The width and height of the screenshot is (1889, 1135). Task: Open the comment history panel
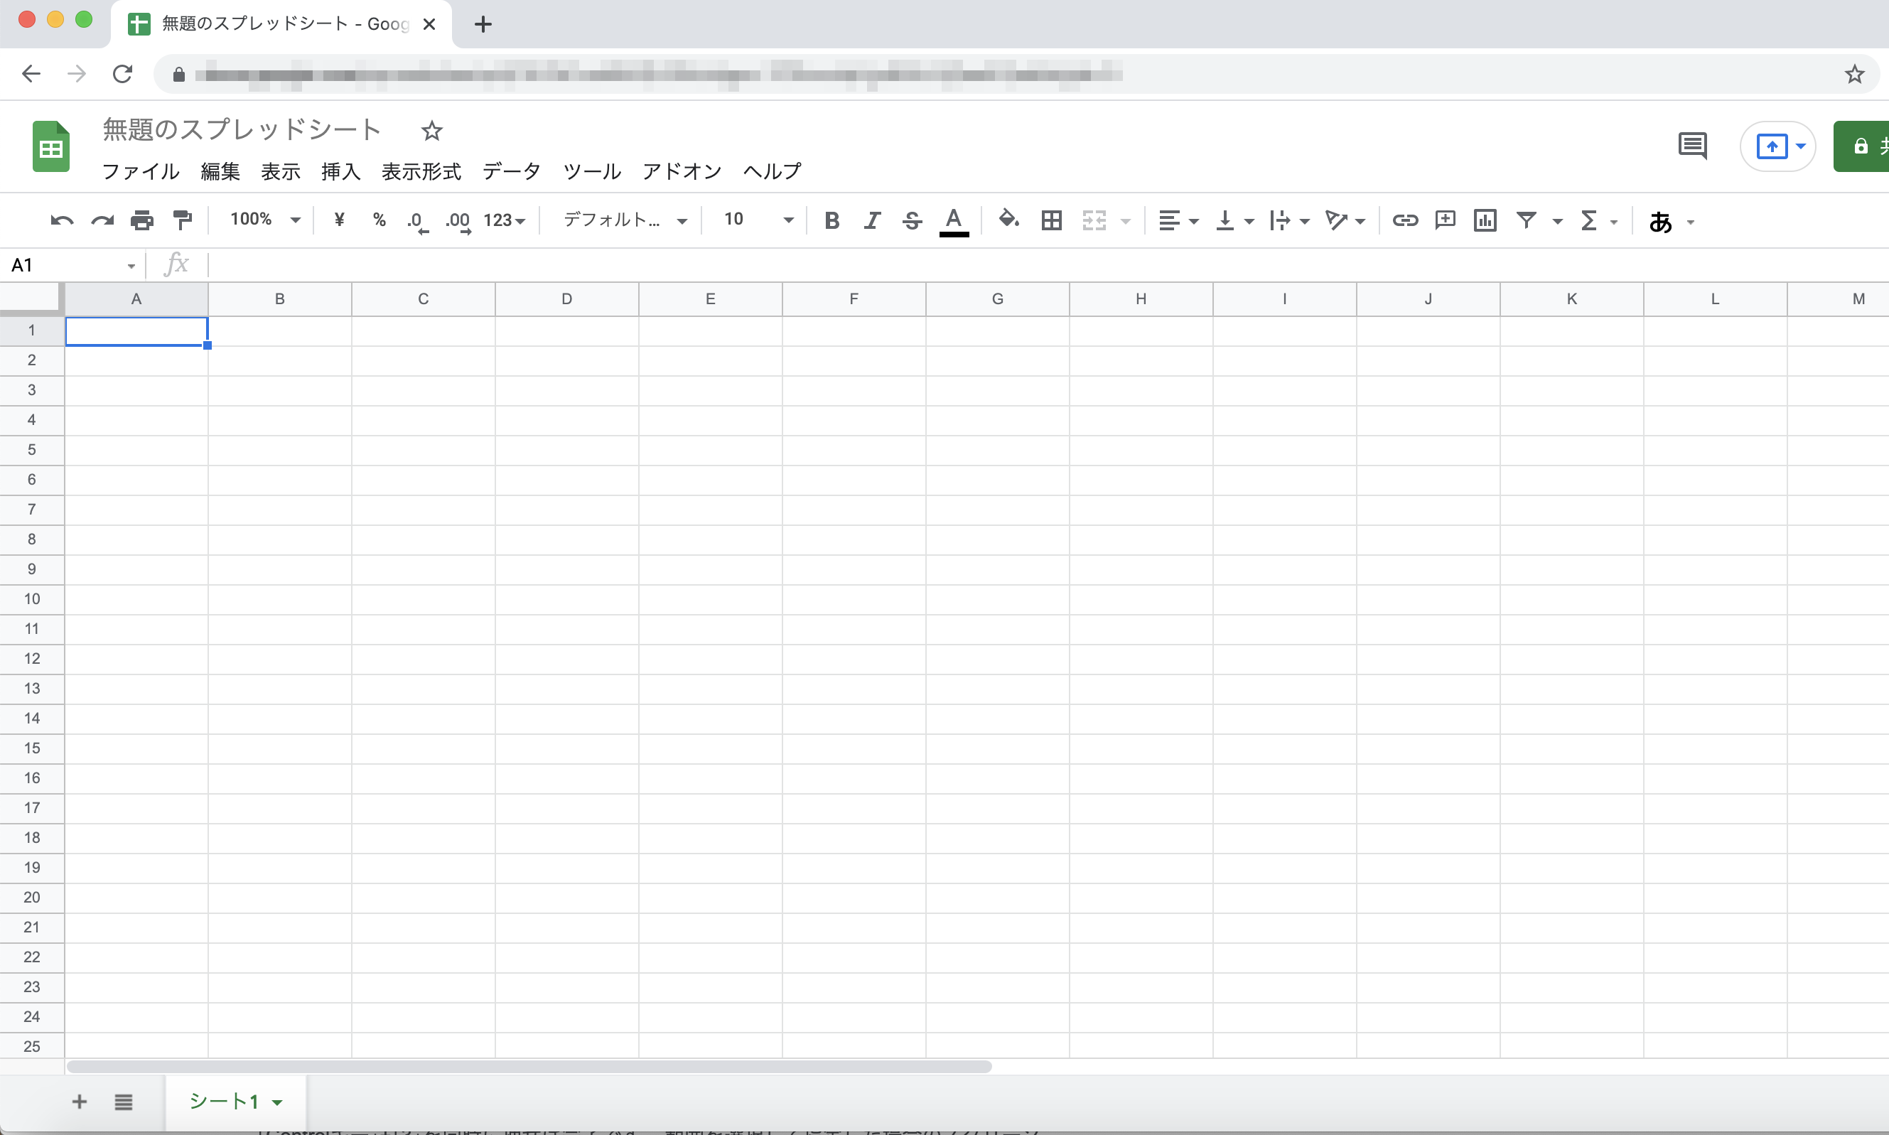(x=1694, y=145)
